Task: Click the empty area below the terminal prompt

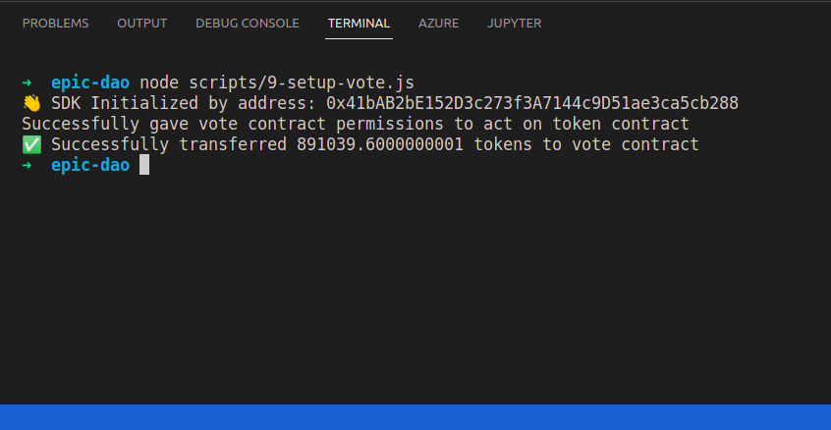Action: point(415,286)
